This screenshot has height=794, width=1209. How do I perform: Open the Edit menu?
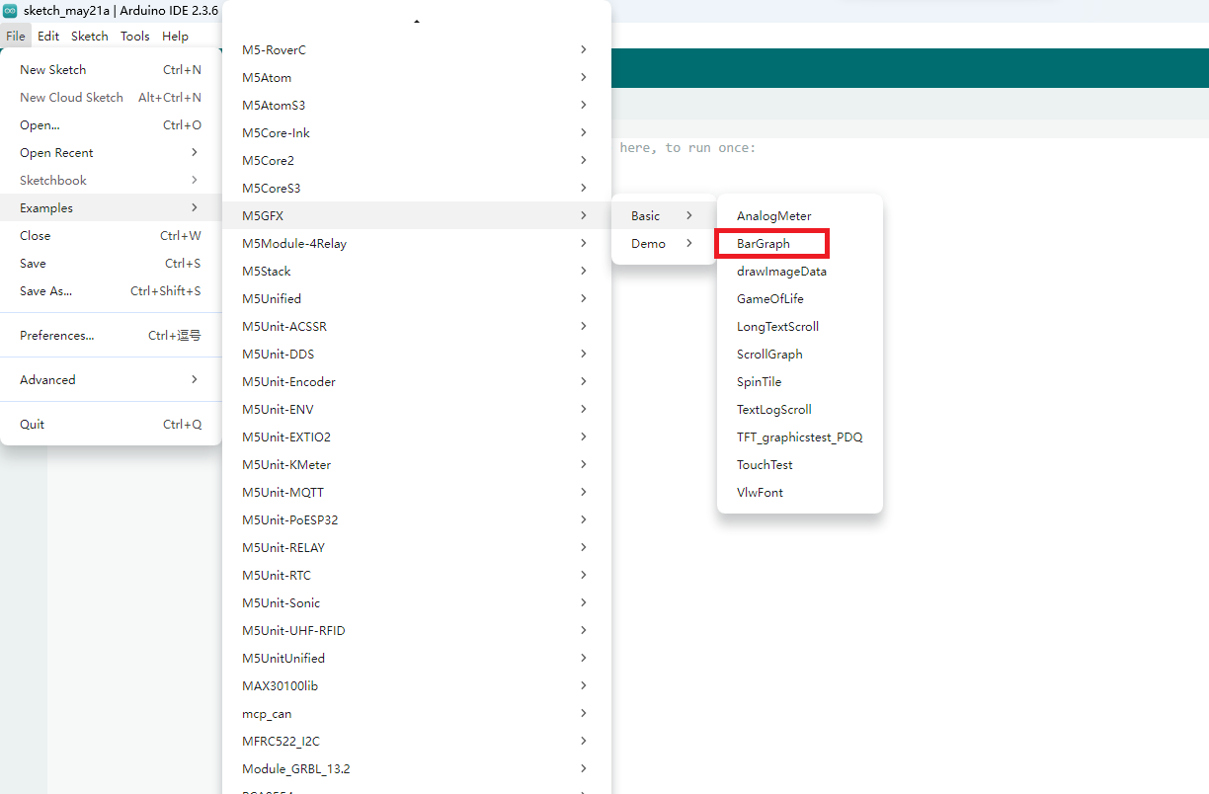pos(48,37)
